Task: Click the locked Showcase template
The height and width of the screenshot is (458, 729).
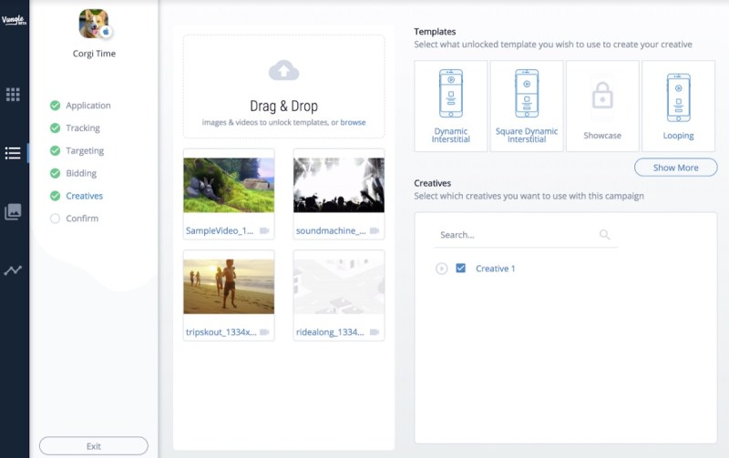Action: click(602, 106)
